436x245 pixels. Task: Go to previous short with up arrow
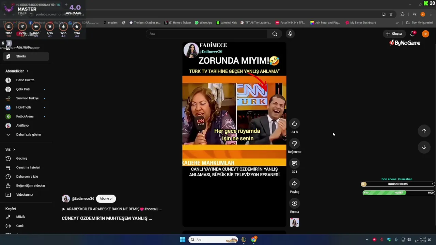pos(424,131)
